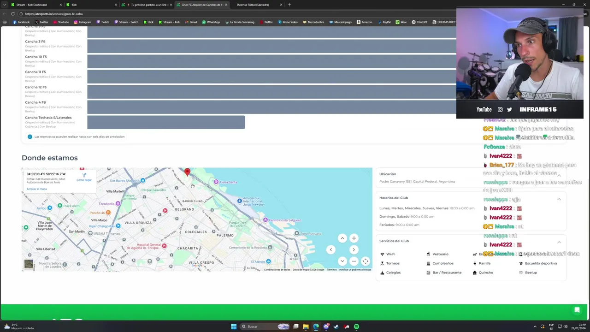
Task: Click 'Términos' link on the map
Action: pos(331,270)
